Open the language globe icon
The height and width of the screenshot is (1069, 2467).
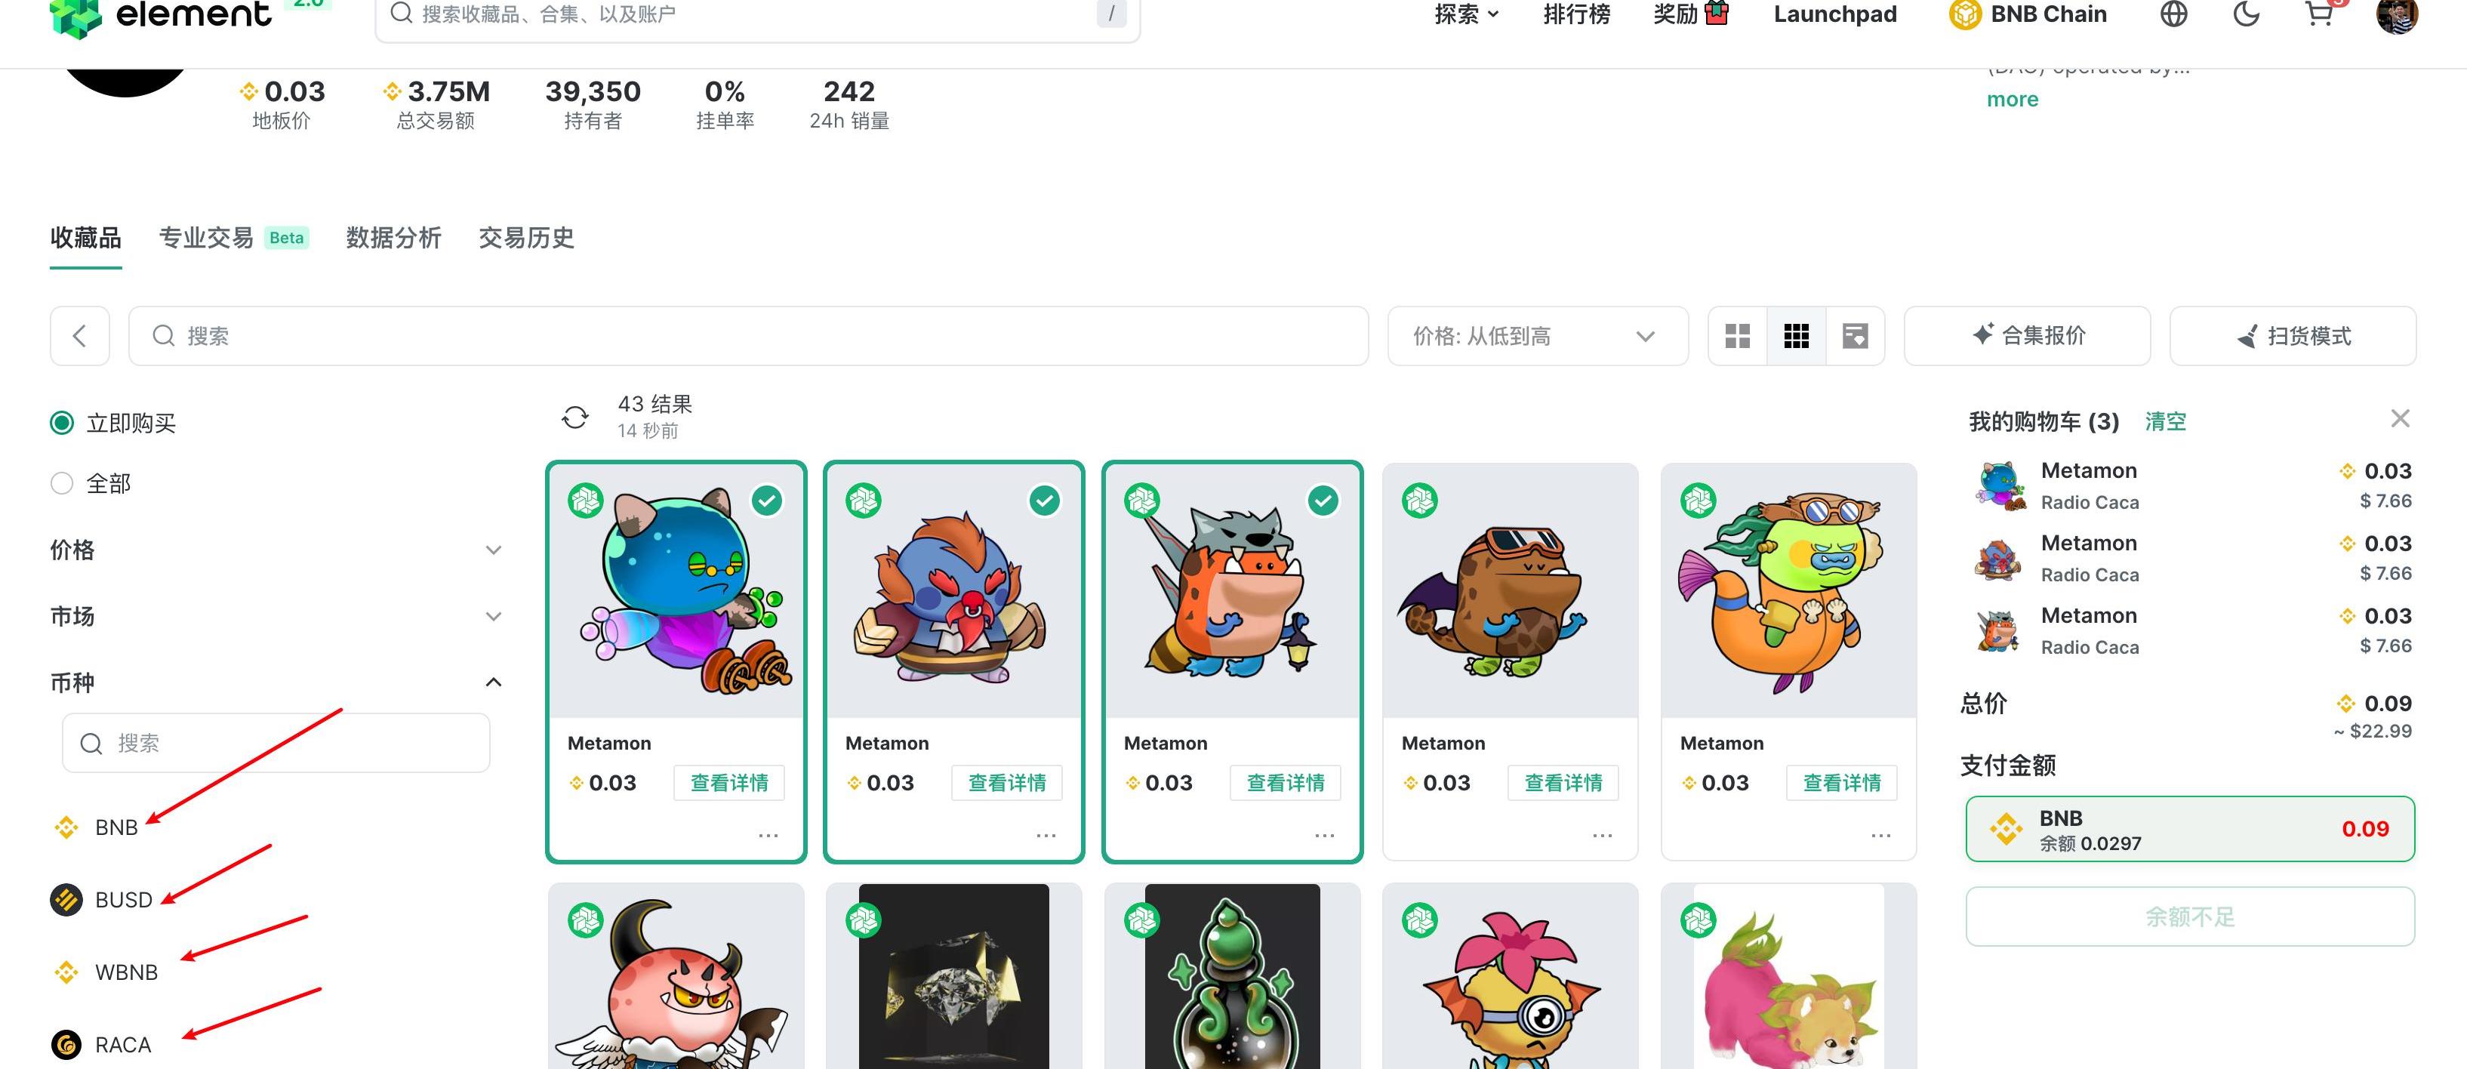pyautogui.click(x=2173, y=14)
